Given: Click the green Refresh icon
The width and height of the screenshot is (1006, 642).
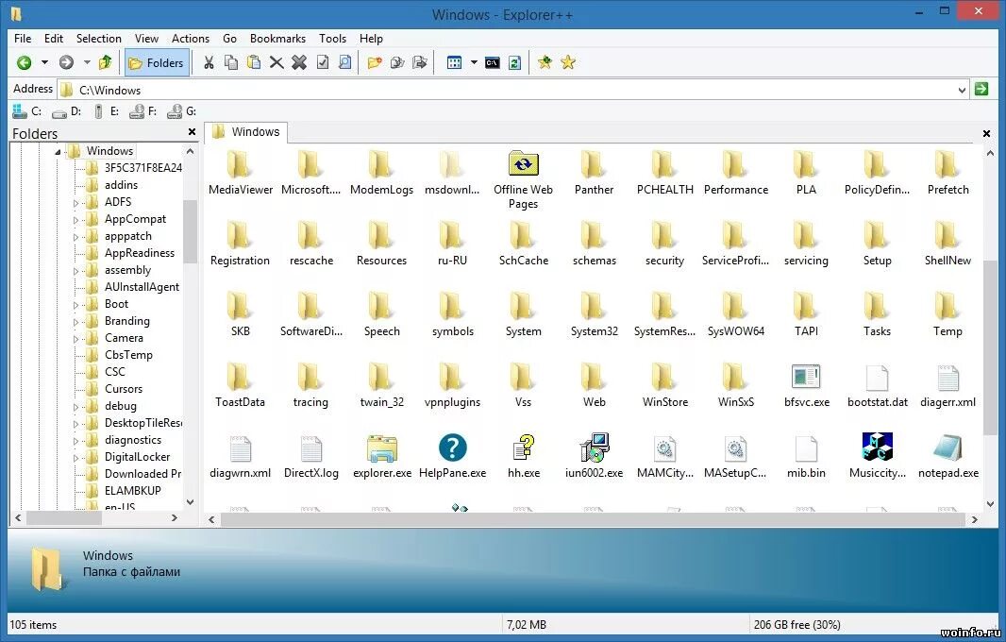Looking at the screenshot, I should pos(514,62).
